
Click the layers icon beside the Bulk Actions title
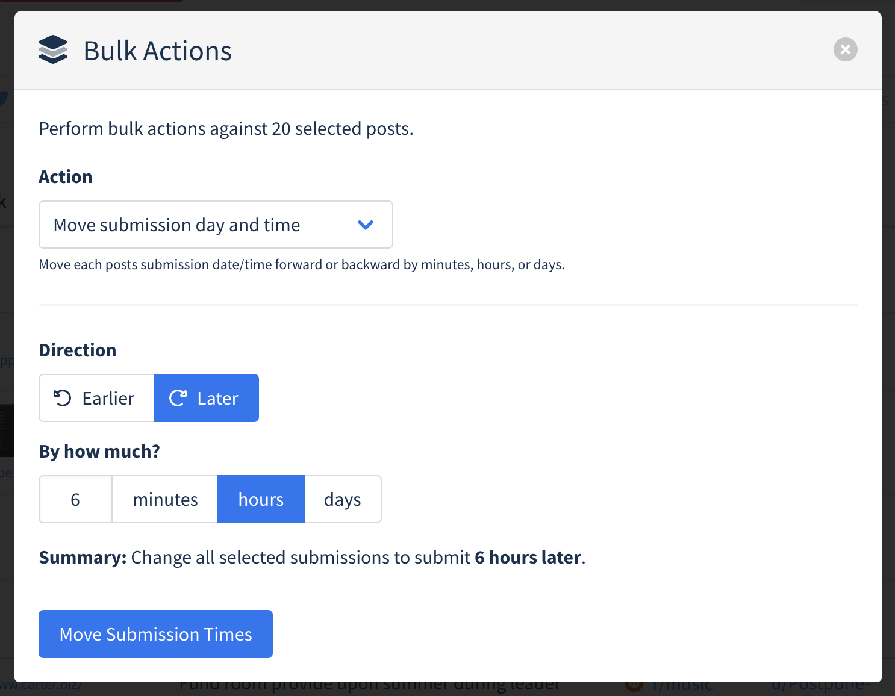[53, 50]
